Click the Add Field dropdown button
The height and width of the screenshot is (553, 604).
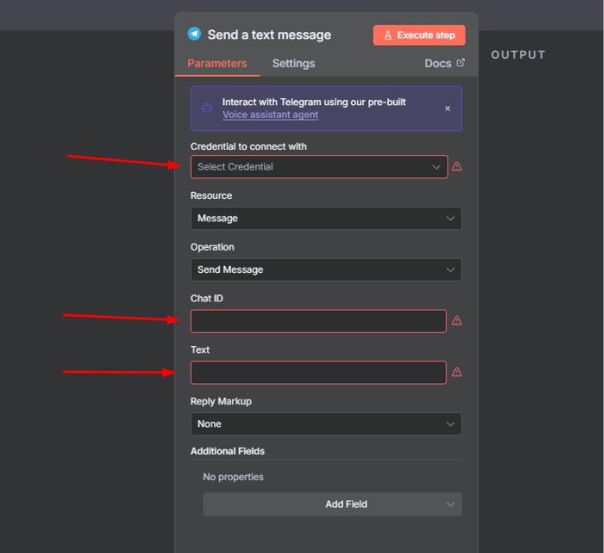(x=332, y=504)
